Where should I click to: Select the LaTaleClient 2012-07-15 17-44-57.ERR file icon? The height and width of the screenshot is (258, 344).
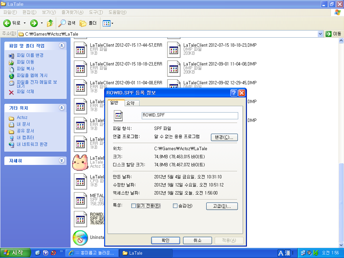click(80, 50)
